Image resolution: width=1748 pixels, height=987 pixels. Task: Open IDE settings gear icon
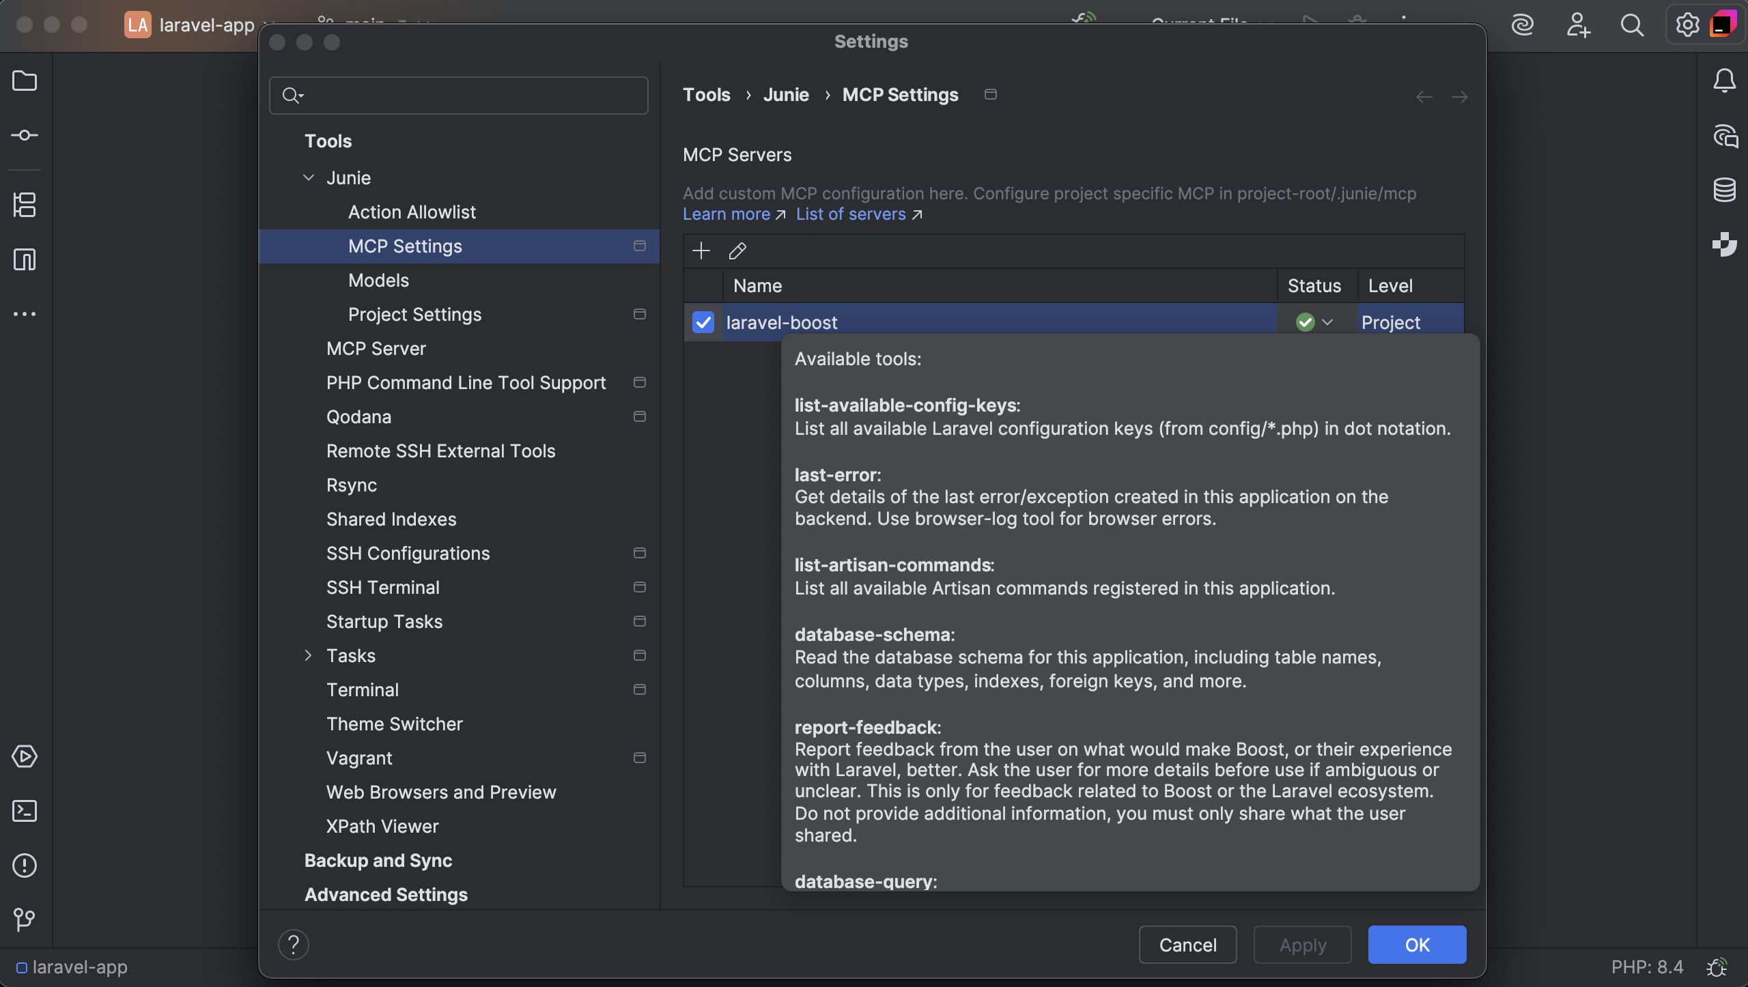coord(1687,25)
